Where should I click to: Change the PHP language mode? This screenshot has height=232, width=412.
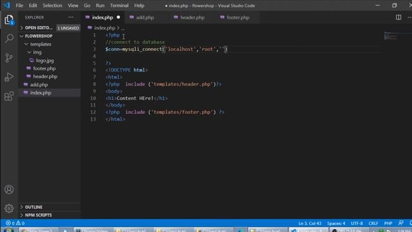388,224
